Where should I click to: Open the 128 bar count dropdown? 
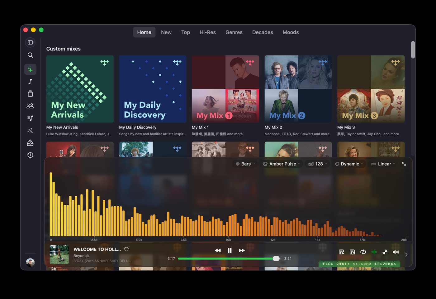pyautogui.click(x=318, y=164)
